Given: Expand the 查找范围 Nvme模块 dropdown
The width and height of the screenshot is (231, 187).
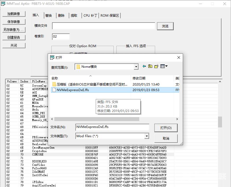Looking at the screenshot, I should (136, 67).
